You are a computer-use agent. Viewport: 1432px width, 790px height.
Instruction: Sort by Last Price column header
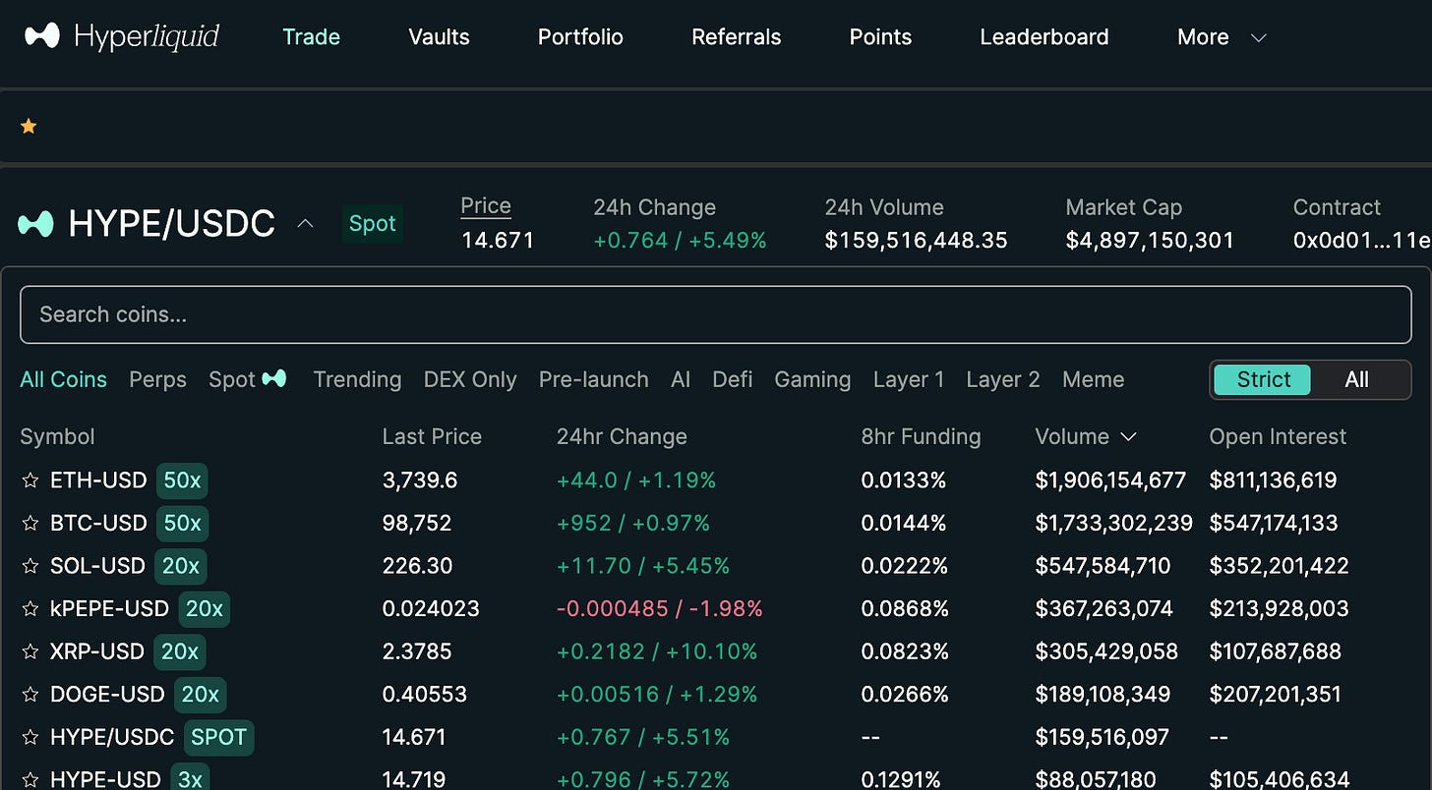pos(432,436)
